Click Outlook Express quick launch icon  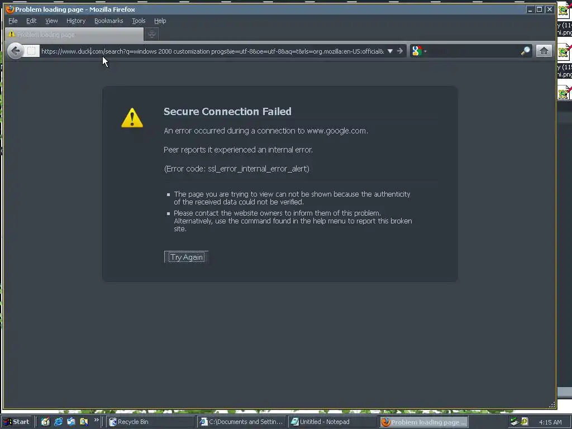point(71,422)
